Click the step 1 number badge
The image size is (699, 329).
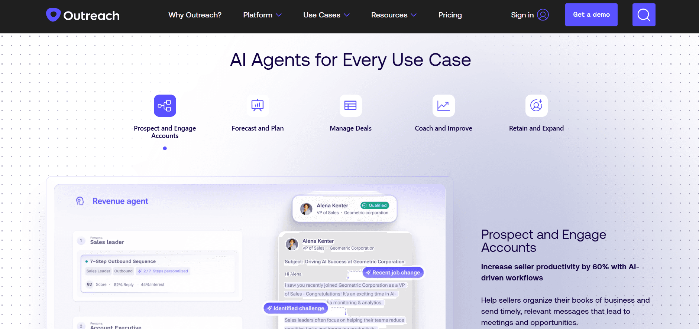(81, 241)
